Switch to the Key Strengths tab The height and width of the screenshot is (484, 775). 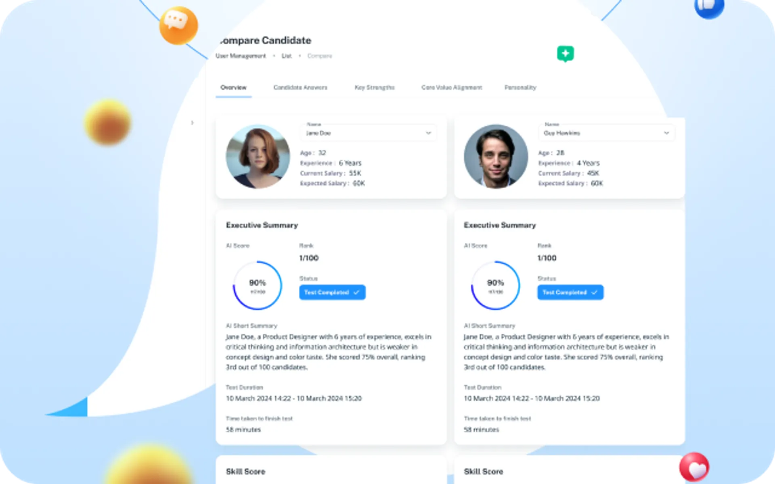(374, 87)
